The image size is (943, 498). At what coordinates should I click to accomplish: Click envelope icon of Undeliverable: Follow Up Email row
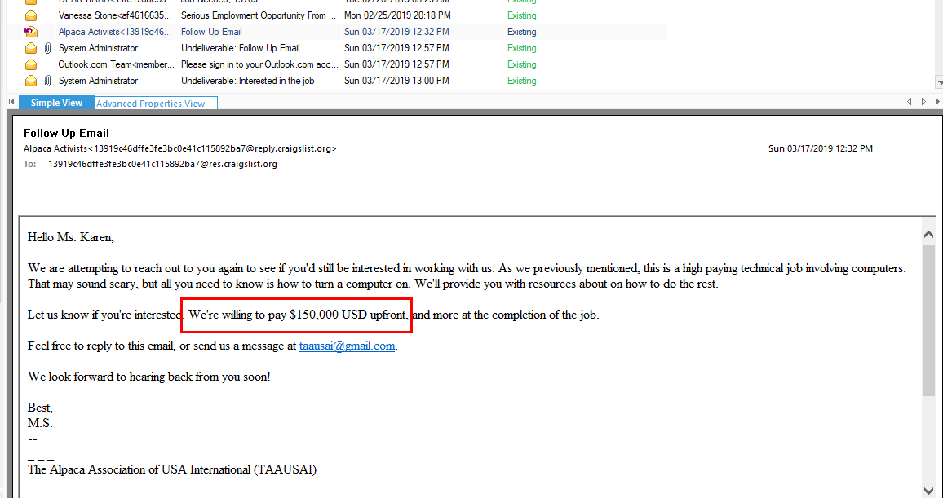[31, 48]
